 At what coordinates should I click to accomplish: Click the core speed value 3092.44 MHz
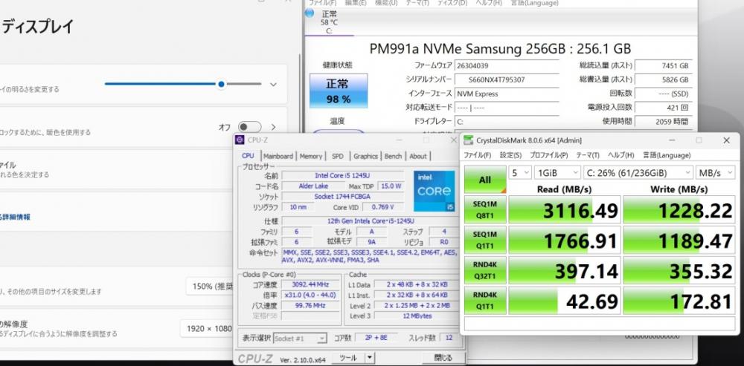tap(311, 284)
